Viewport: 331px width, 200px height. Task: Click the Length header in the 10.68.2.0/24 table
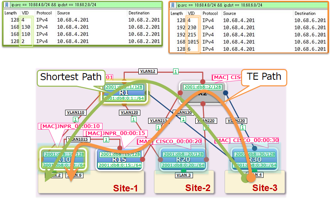point(11,13)
